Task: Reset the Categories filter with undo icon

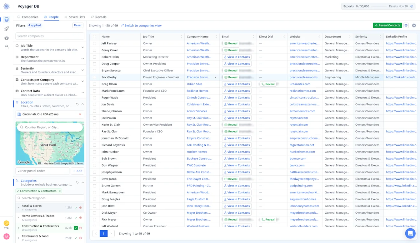Action: (77, 182)
